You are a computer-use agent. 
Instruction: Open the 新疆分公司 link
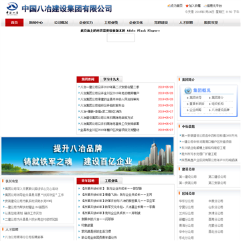click(x=186, y=220)
